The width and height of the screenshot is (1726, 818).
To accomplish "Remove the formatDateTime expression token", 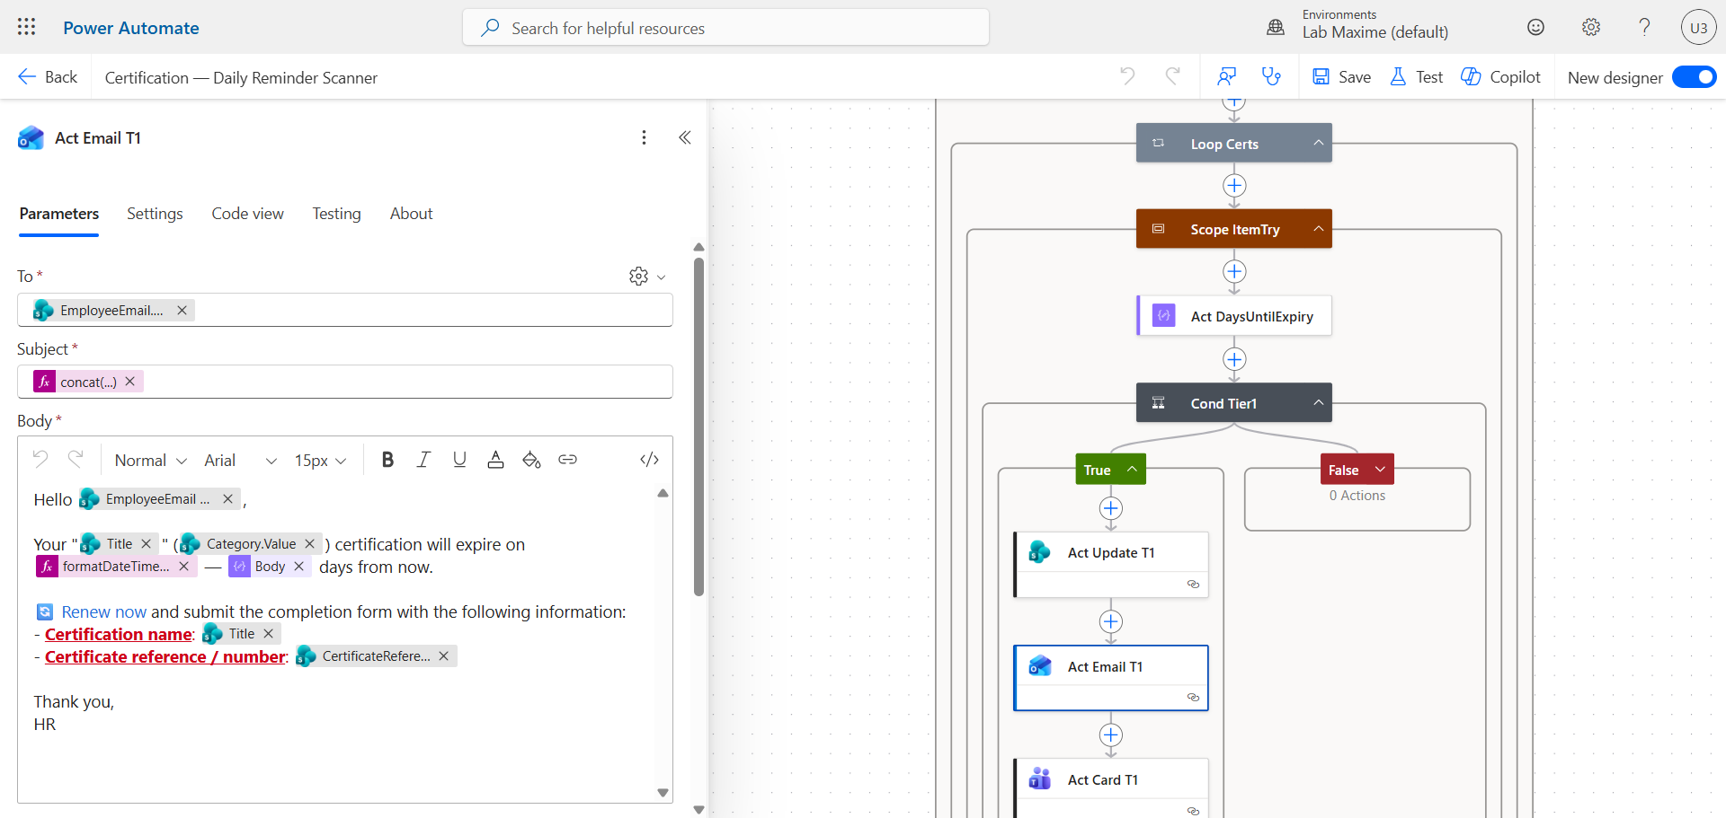I will [x=183, y=566].
